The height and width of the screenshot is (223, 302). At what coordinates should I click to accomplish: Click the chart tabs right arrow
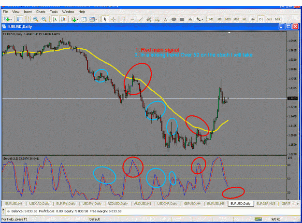(298, 204)
